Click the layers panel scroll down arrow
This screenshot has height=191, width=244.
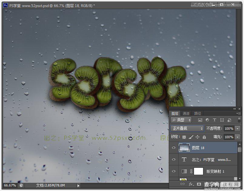coord(240,178)
